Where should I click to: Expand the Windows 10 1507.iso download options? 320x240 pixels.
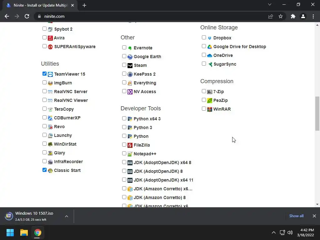[67, 216]
